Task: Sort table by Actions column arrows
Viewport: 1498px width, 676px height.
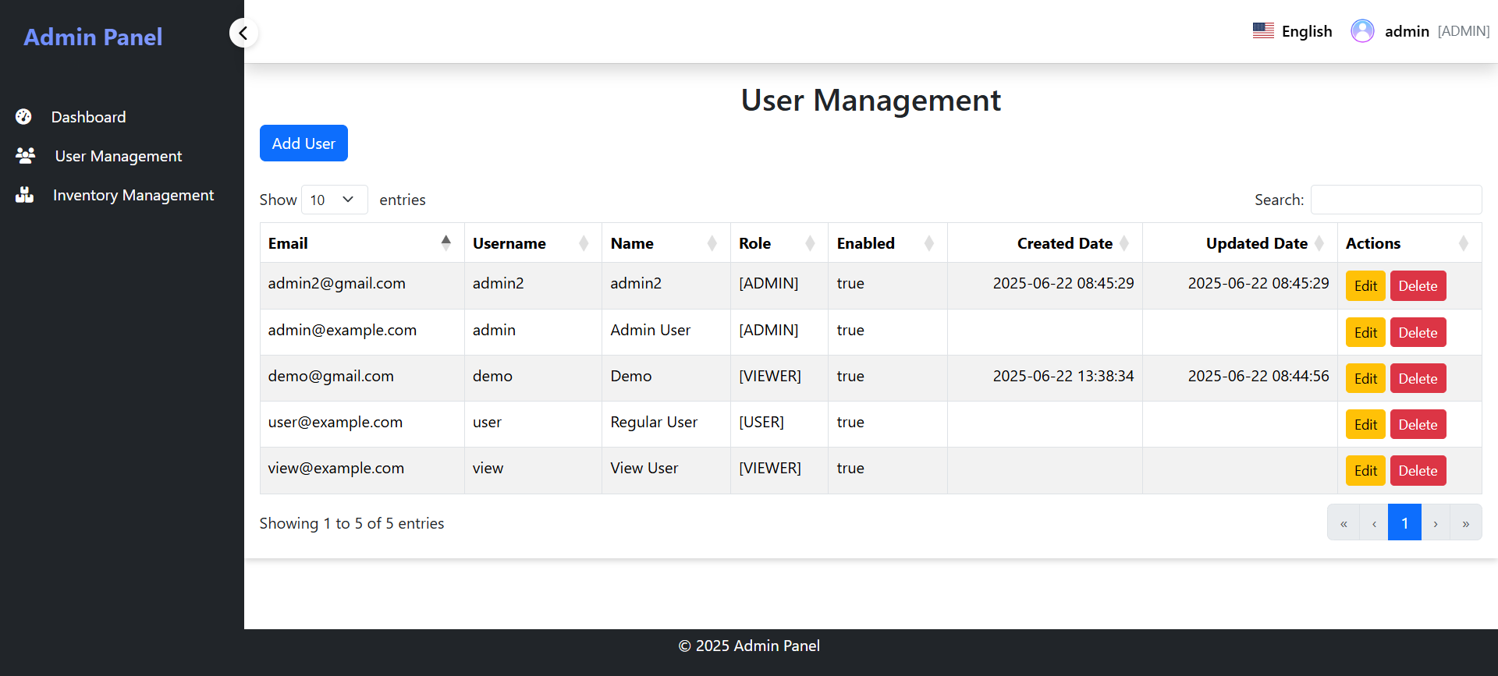Action: click(1464, 243)
